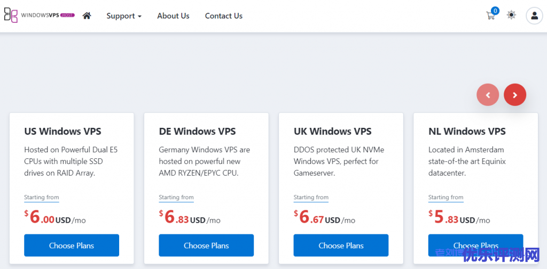This screenshot has height=269, width=547.
Task: Choose Plans for UK Windows VPS
Action: click(341, 246)
